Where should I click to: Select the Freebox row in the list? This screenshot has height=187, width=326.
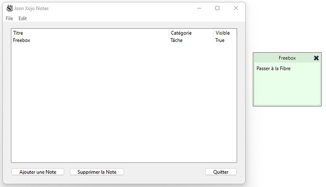[124, 40]
